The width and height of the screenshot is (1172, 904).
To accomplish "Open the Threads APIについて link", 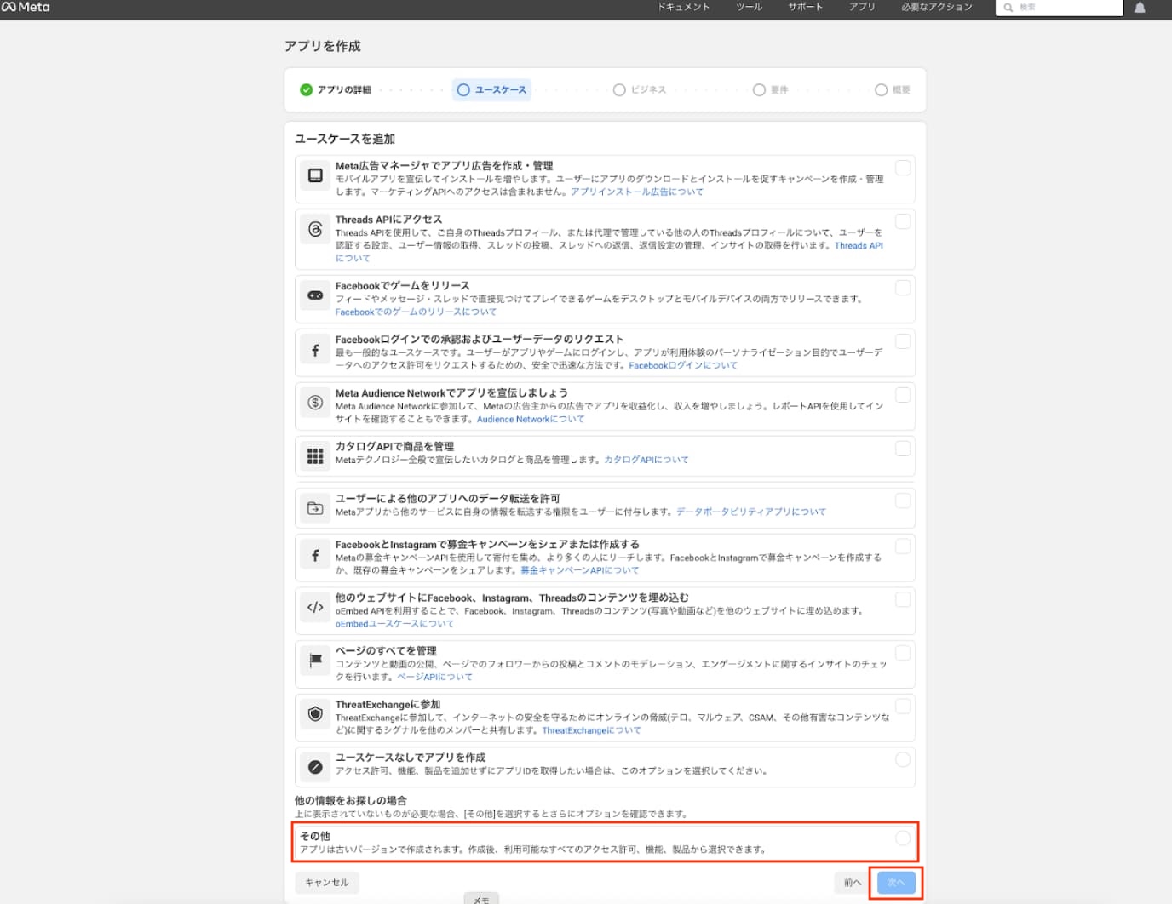I will tap(859, 246).
